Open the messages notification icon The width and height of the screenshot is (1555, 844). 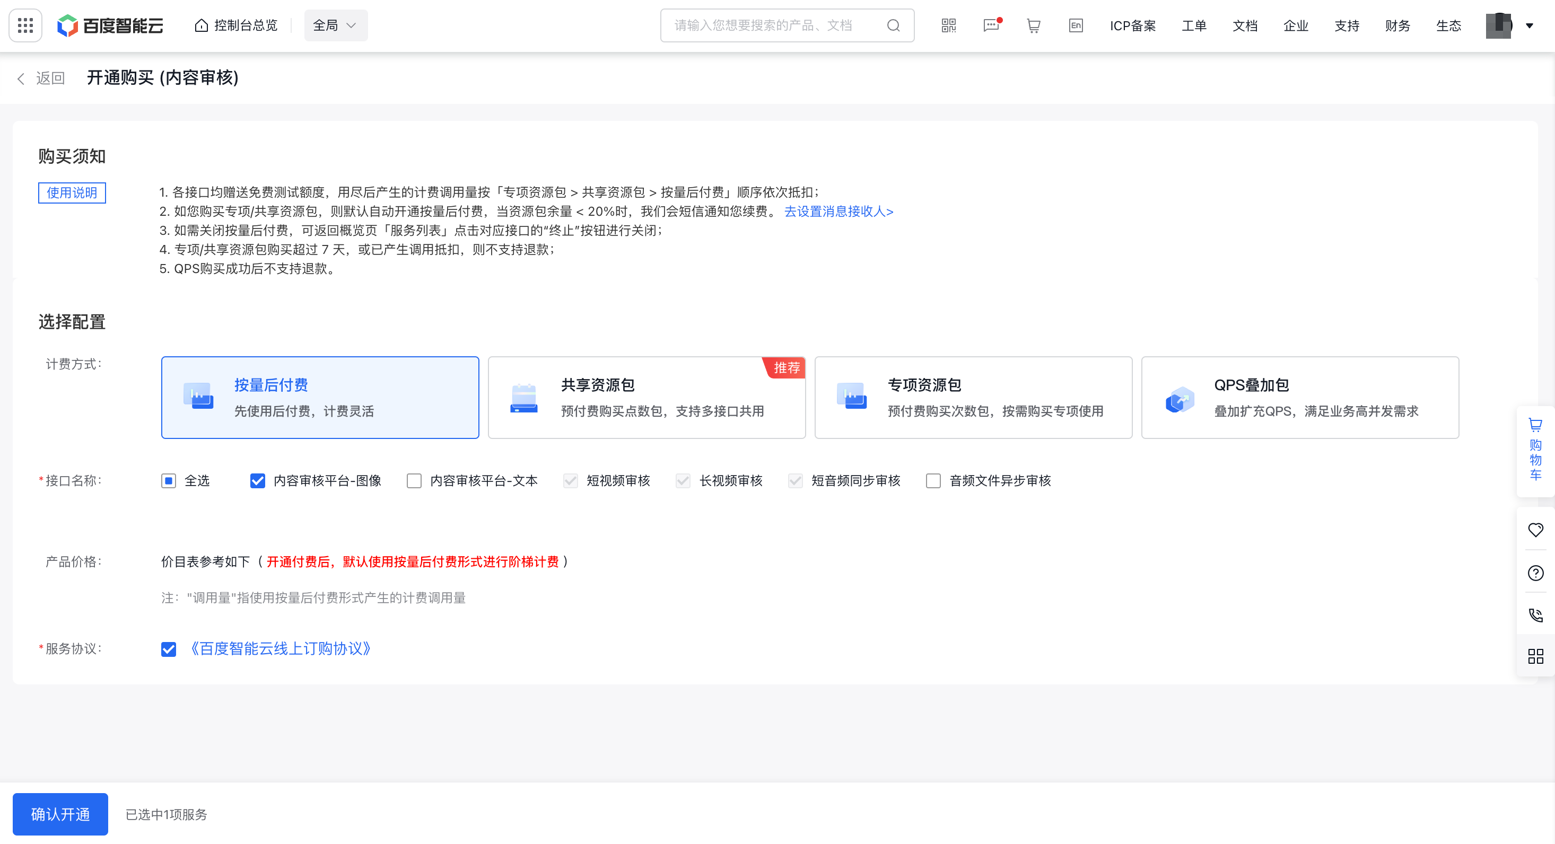[x=991, y=25]
